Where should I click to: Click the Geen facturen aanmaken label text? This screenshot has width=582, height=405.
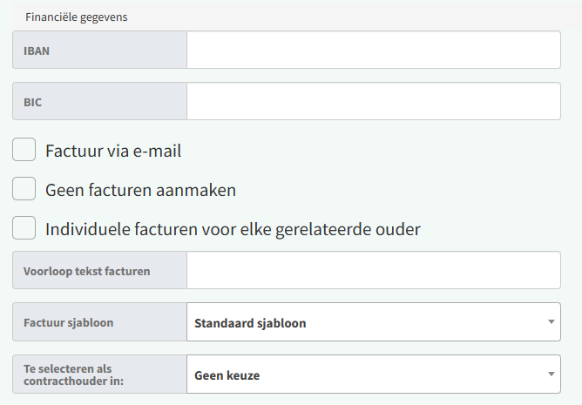tap(140, 190)
